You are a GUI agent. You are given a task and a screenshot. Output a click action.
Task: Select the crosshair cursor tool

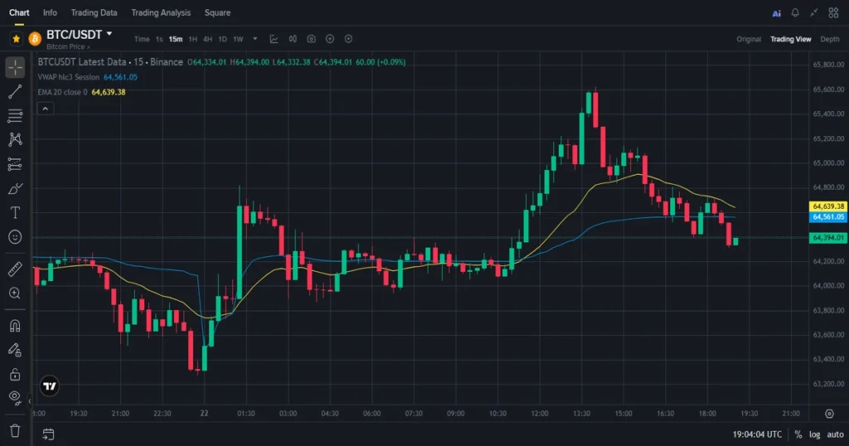click(x=15, y=68)
